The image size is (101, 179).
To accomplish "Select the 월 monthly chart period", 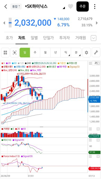I will coord(45,52).
